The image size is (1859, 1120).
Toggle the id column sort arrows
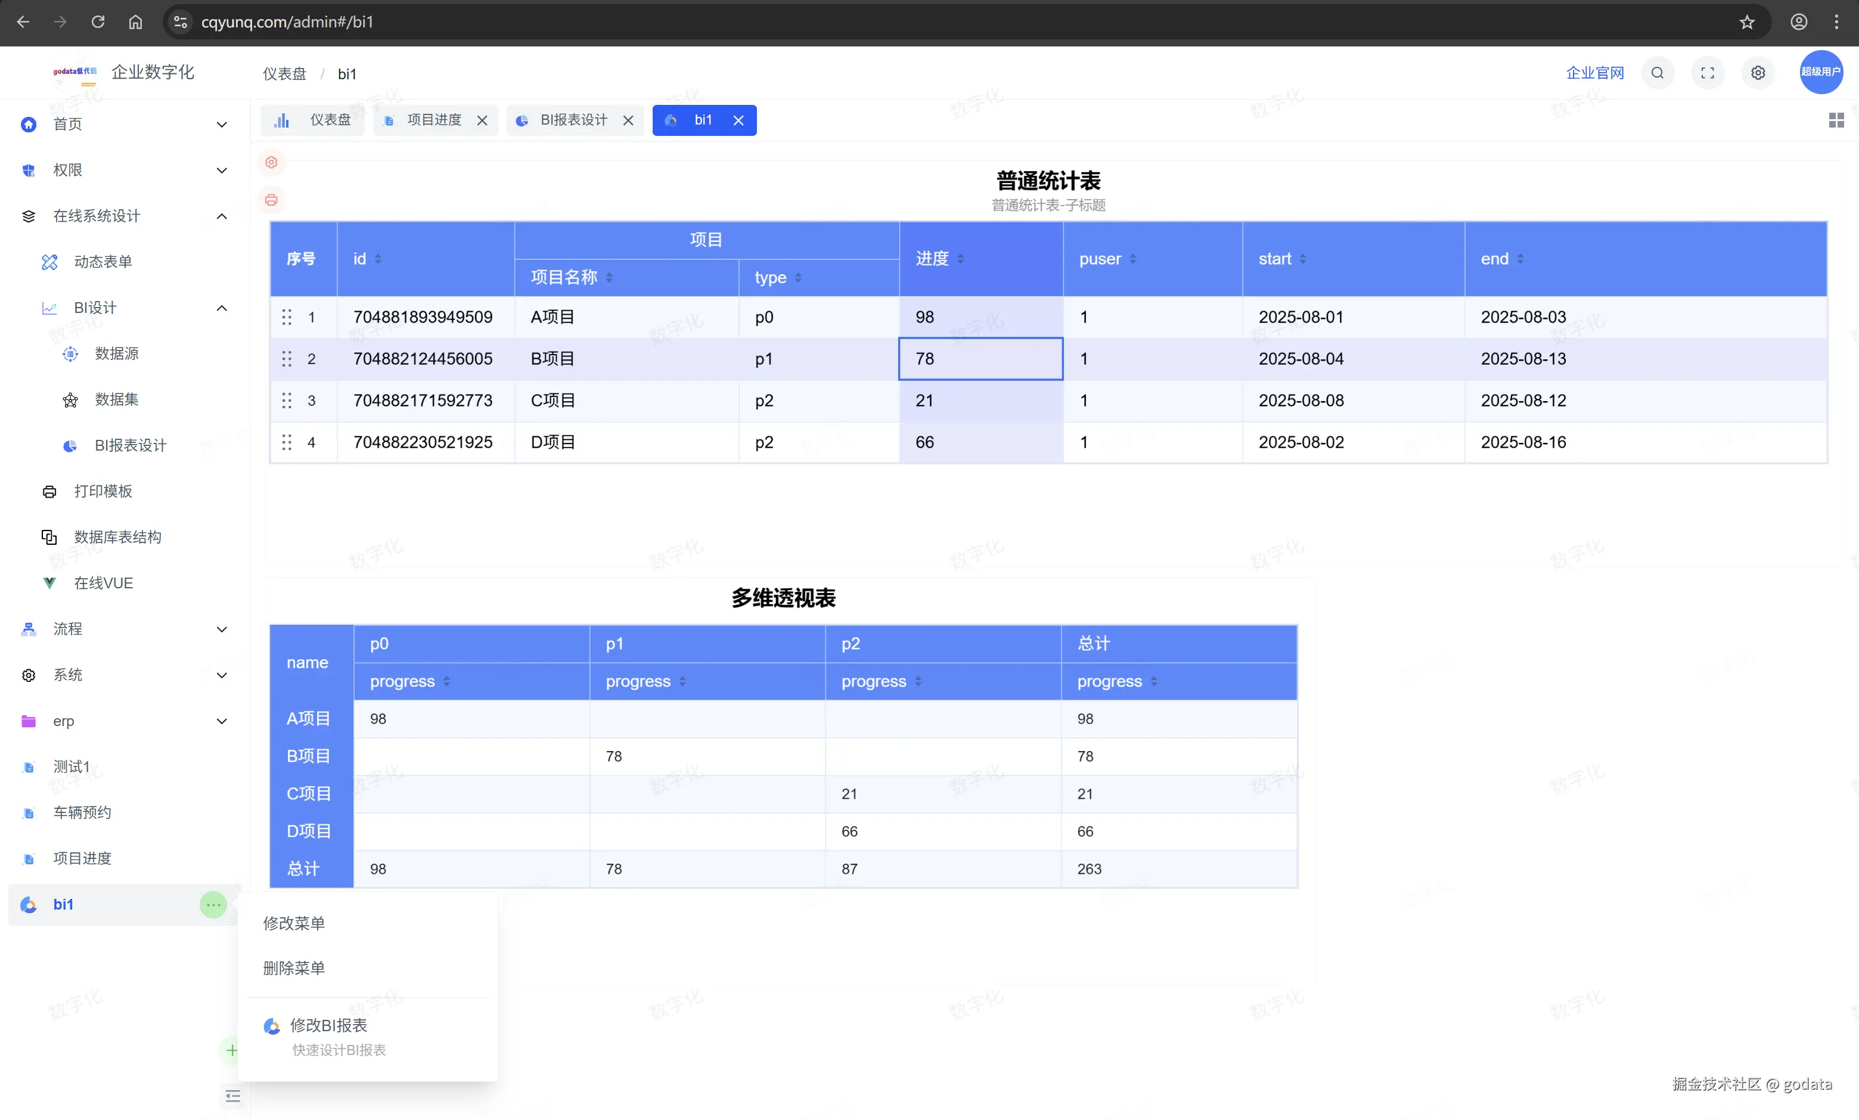[x=378, y=259]
